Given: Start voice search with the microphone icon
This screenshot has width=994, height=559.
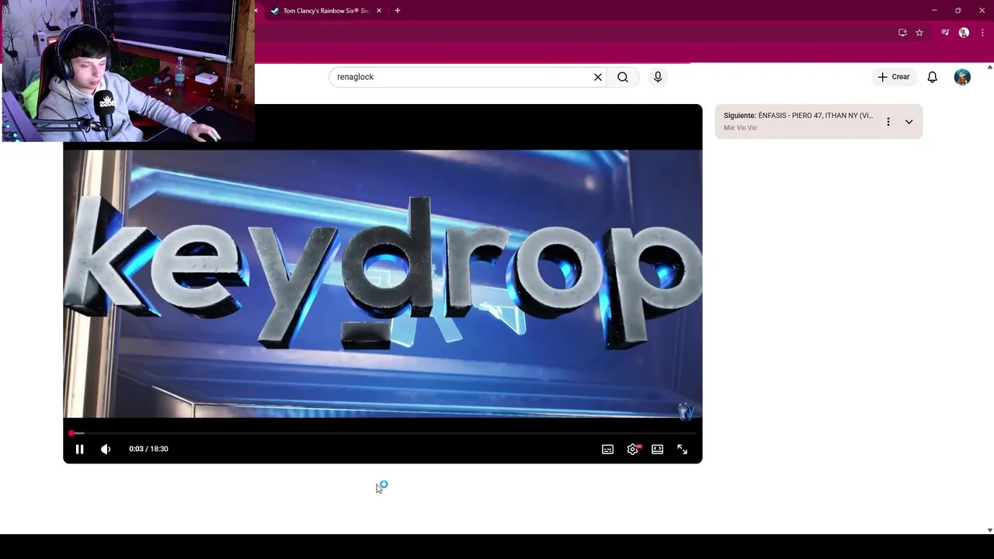Looking at the screenshot, I should coord(658,77).
